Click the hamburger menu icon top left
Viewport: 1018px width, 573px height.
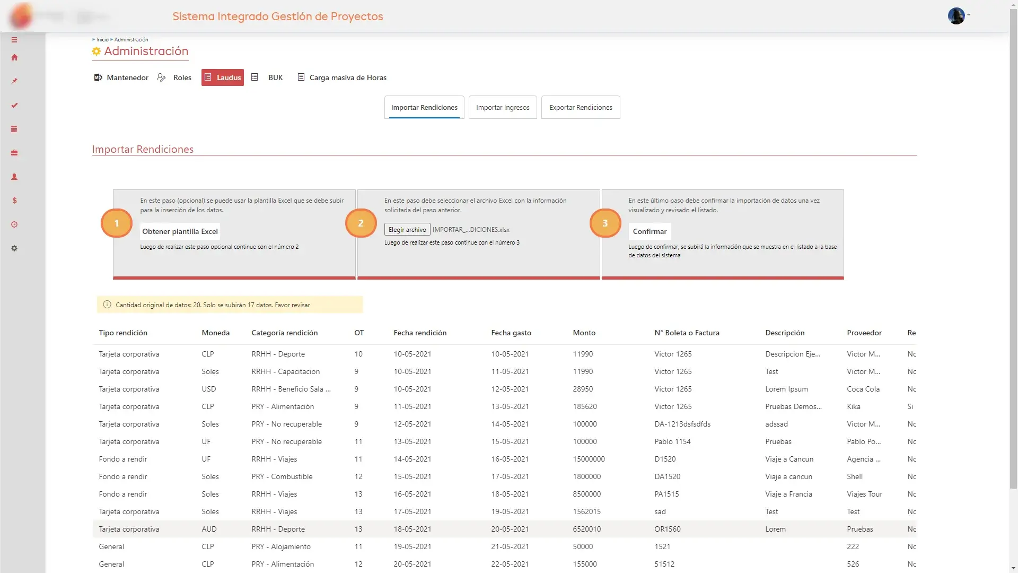[x=14, y=40]
